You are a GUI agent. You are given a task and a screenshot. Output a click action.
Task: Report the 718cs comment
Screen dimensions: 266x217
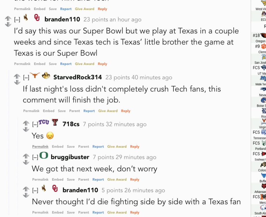(x=98, y=147)
